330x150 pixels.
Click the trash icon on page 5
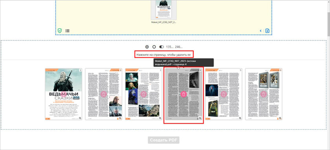224,94
